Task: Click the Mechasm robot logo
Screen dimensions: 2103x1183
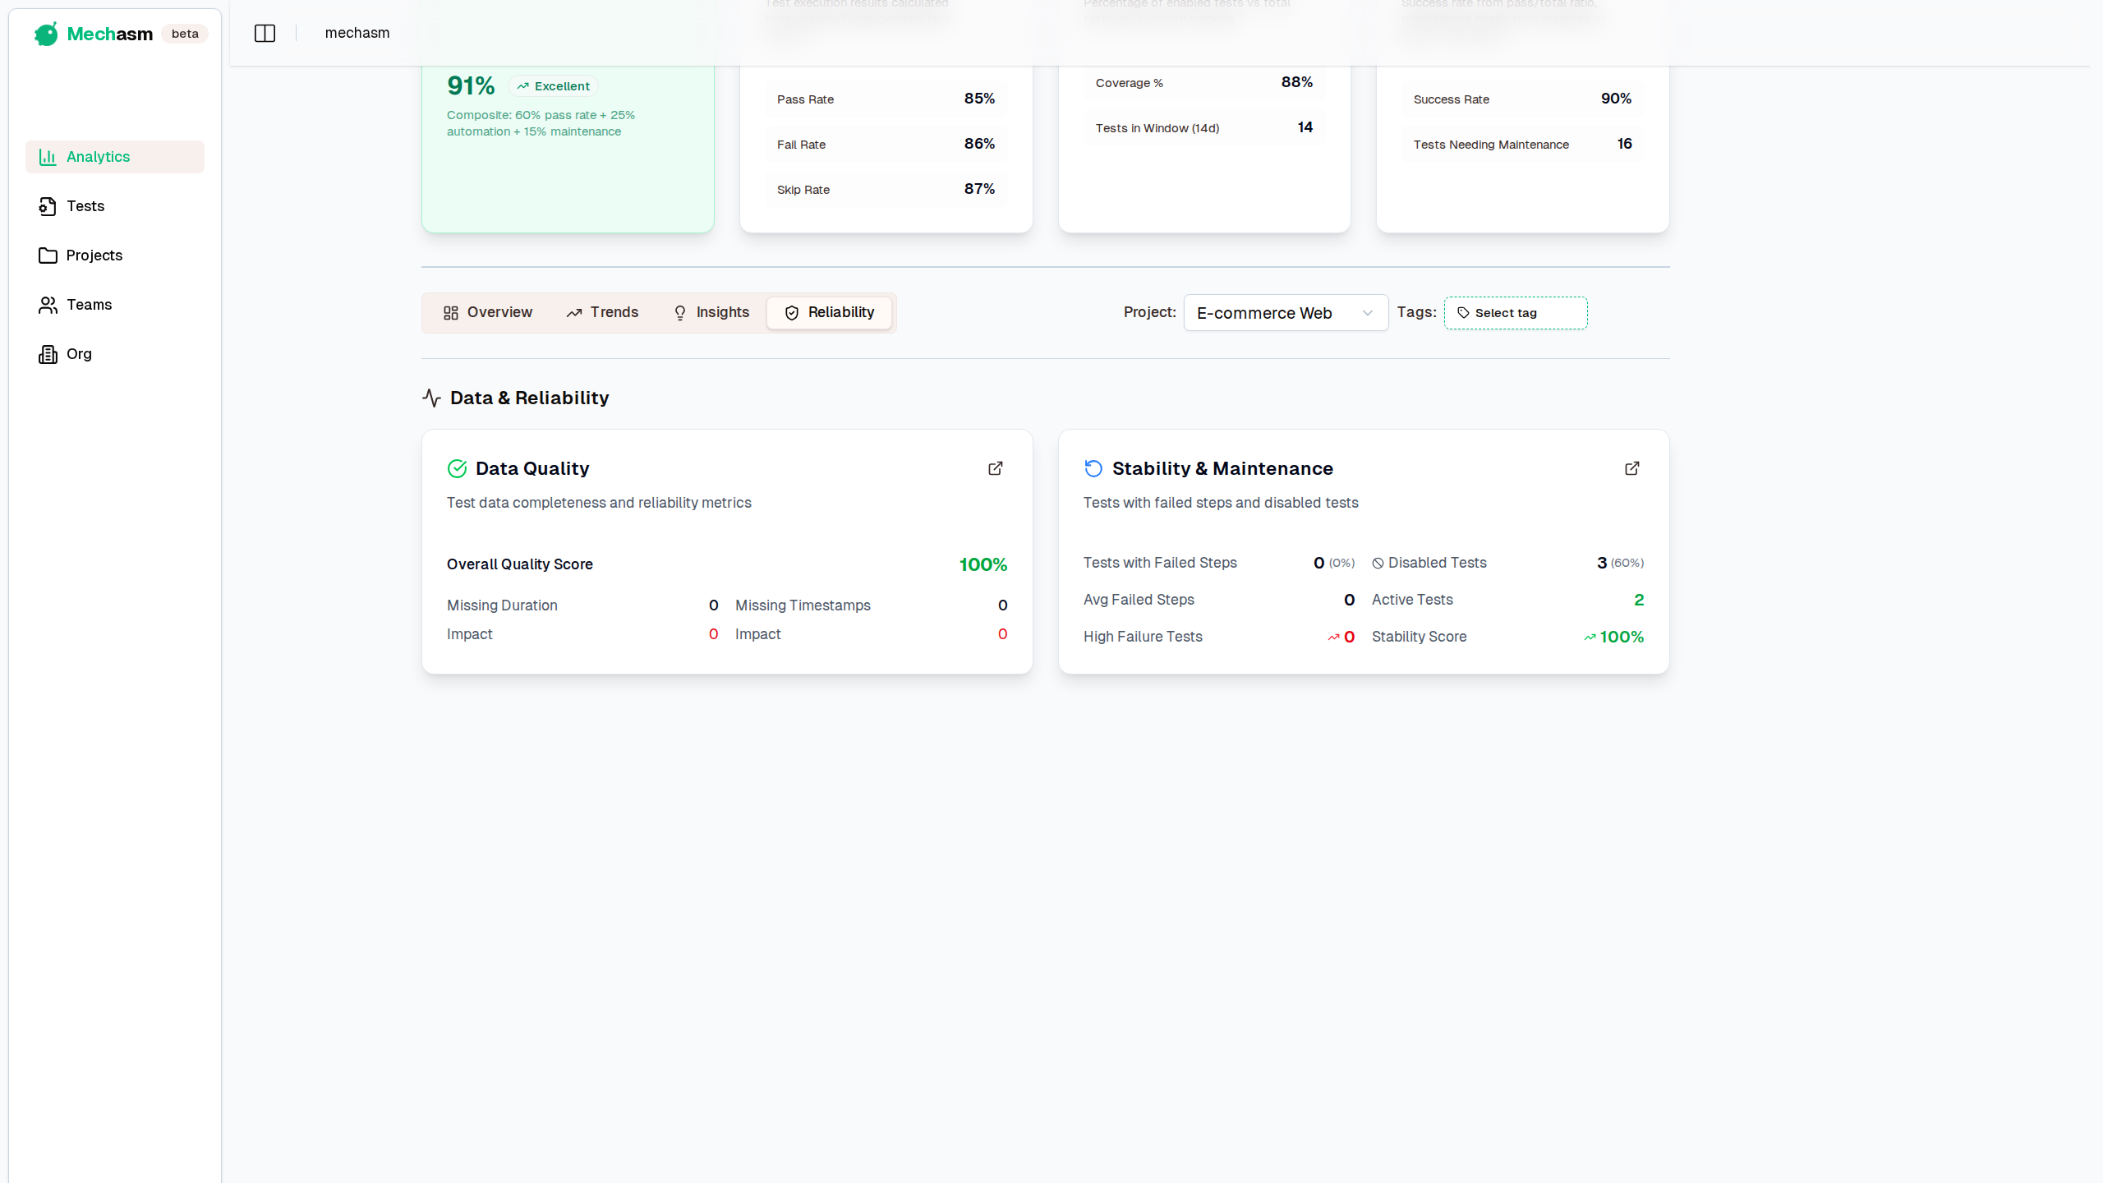Action: click(46, 34)
